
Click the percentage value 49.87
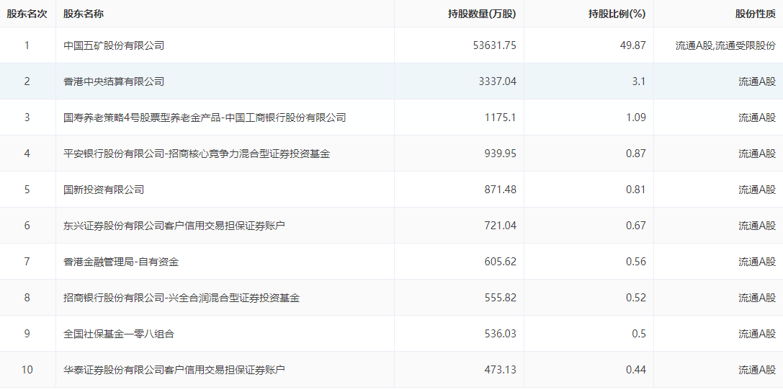[633, 45]
